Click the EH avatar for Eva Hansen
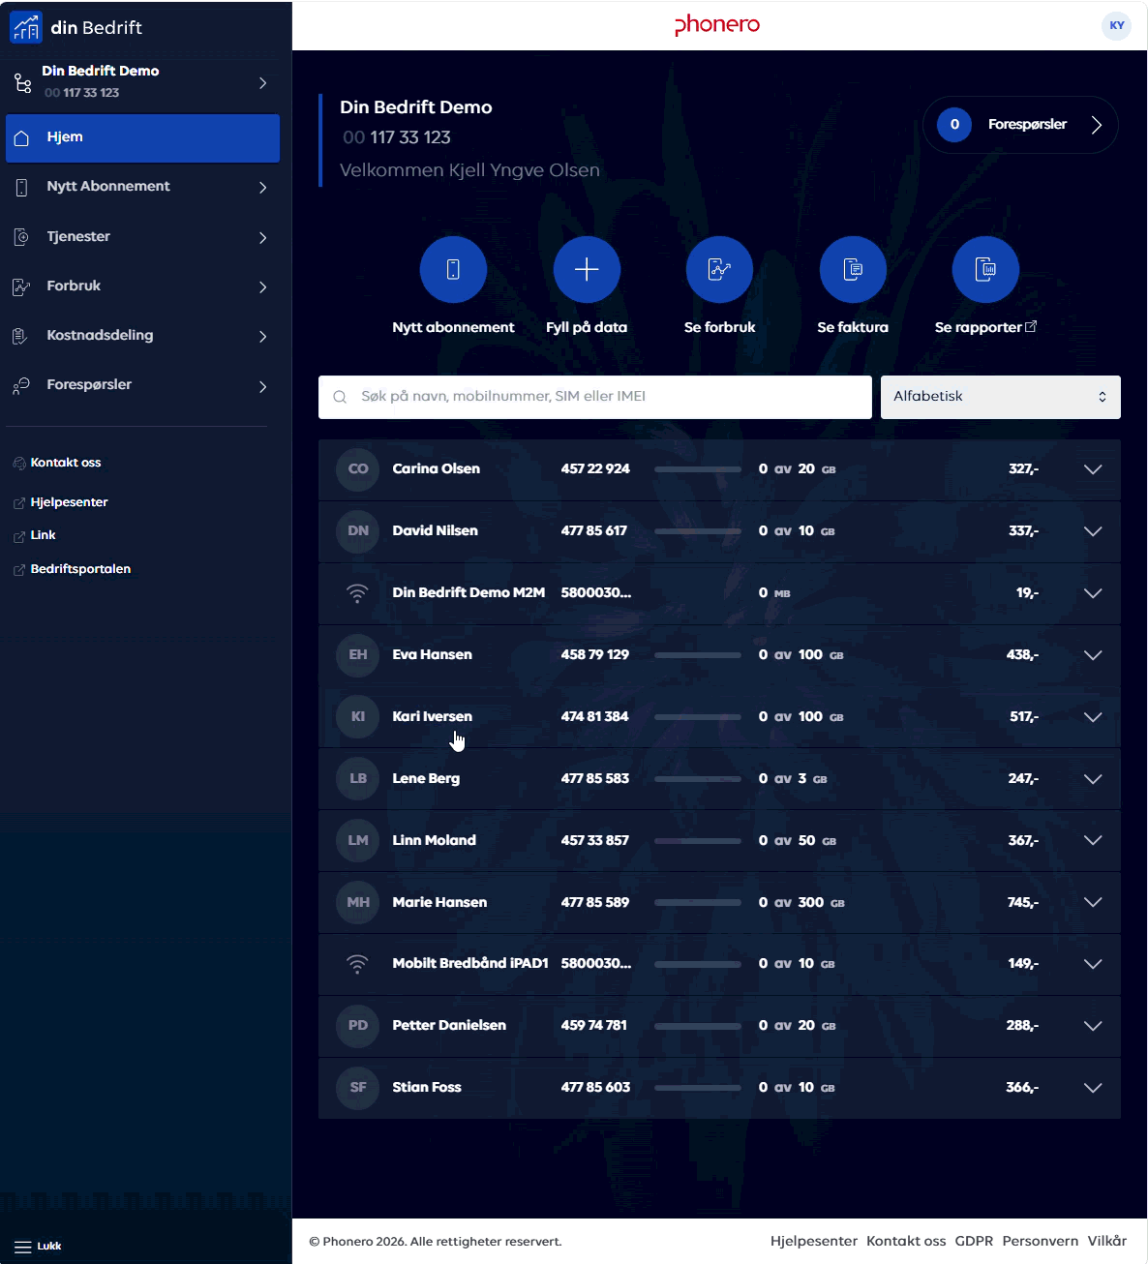Viewport: 1148px width, 1264px height. point(358,655)
